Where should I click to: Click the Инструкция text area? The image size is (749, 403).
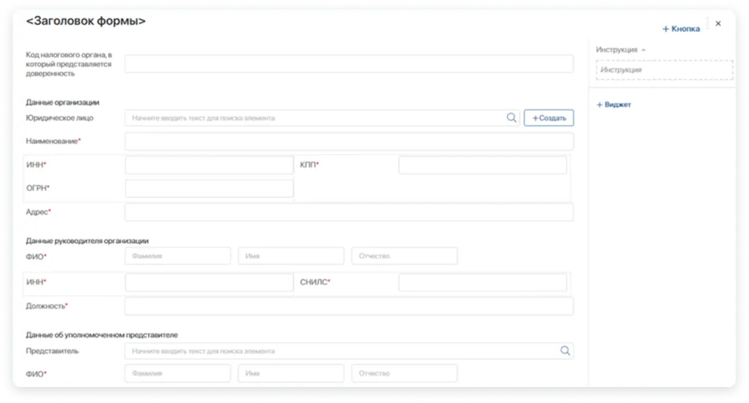pos(664,70)
